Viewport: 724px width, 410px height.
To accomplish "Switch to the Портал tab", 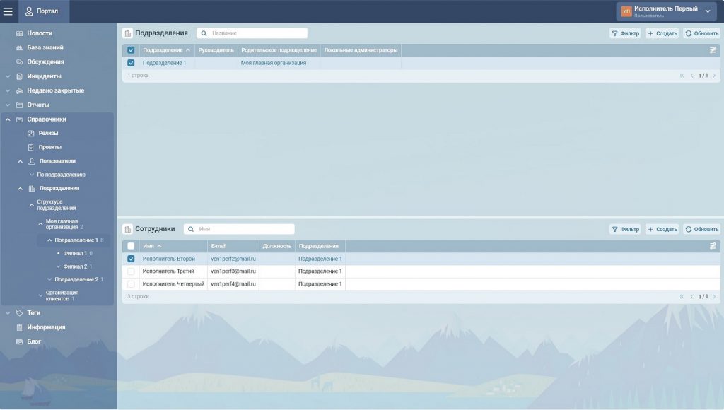I will pyautogui.click(x=44, y=11).
